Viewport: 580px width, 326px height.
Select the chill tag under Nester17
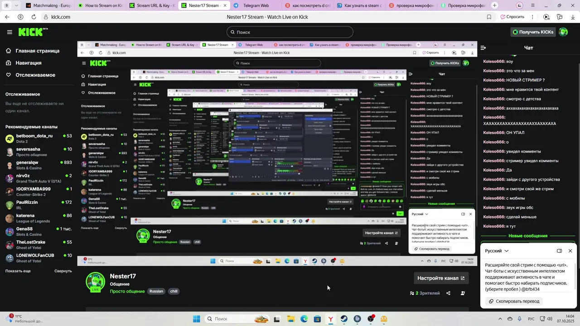pos(174,291)
